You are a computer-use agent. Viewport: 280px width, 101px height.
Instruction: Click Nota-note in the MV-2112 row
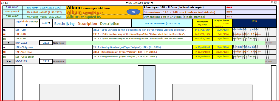click(60, 43)
